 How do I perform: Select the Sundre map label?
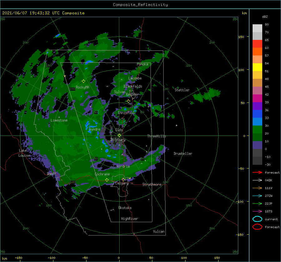[95, 129]
